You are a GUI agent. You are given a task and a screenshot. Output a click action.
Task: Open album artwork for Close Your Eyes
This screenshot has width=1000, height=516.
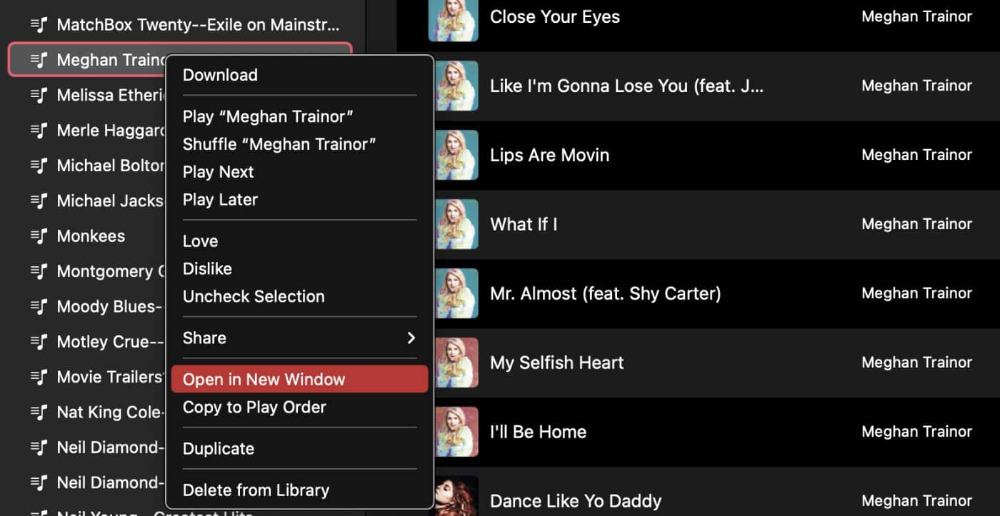tap(453, 18)
